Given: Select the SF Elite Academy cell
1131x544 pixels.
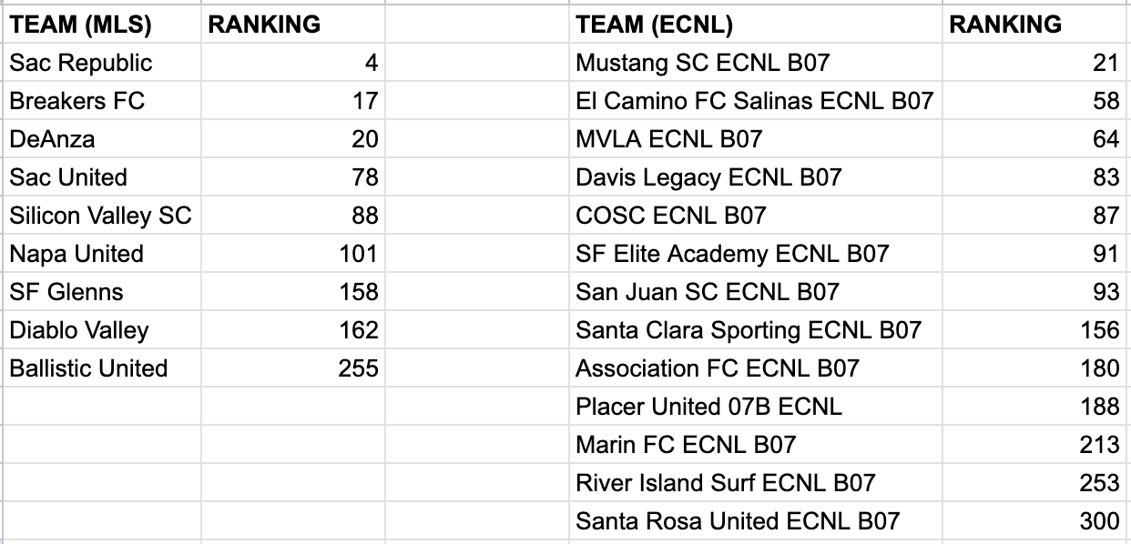Looking at the screenshot, I should coord(731,254).
